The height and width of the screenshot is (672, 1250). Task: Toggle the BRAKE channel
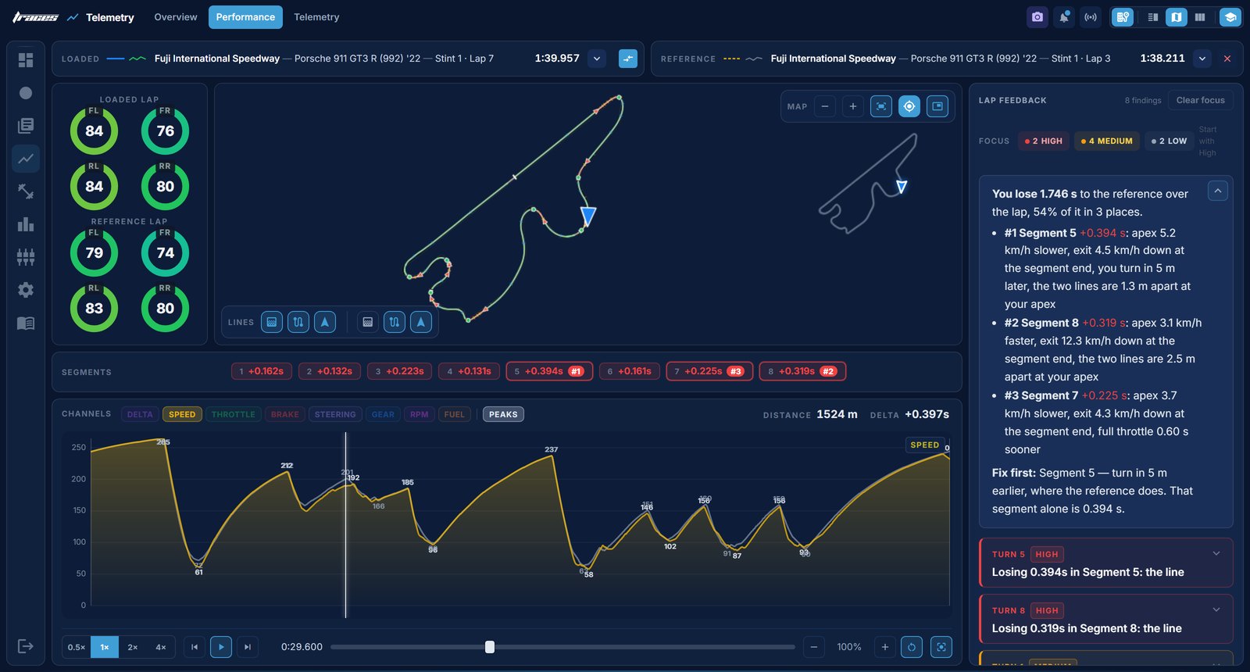[285, 414]
